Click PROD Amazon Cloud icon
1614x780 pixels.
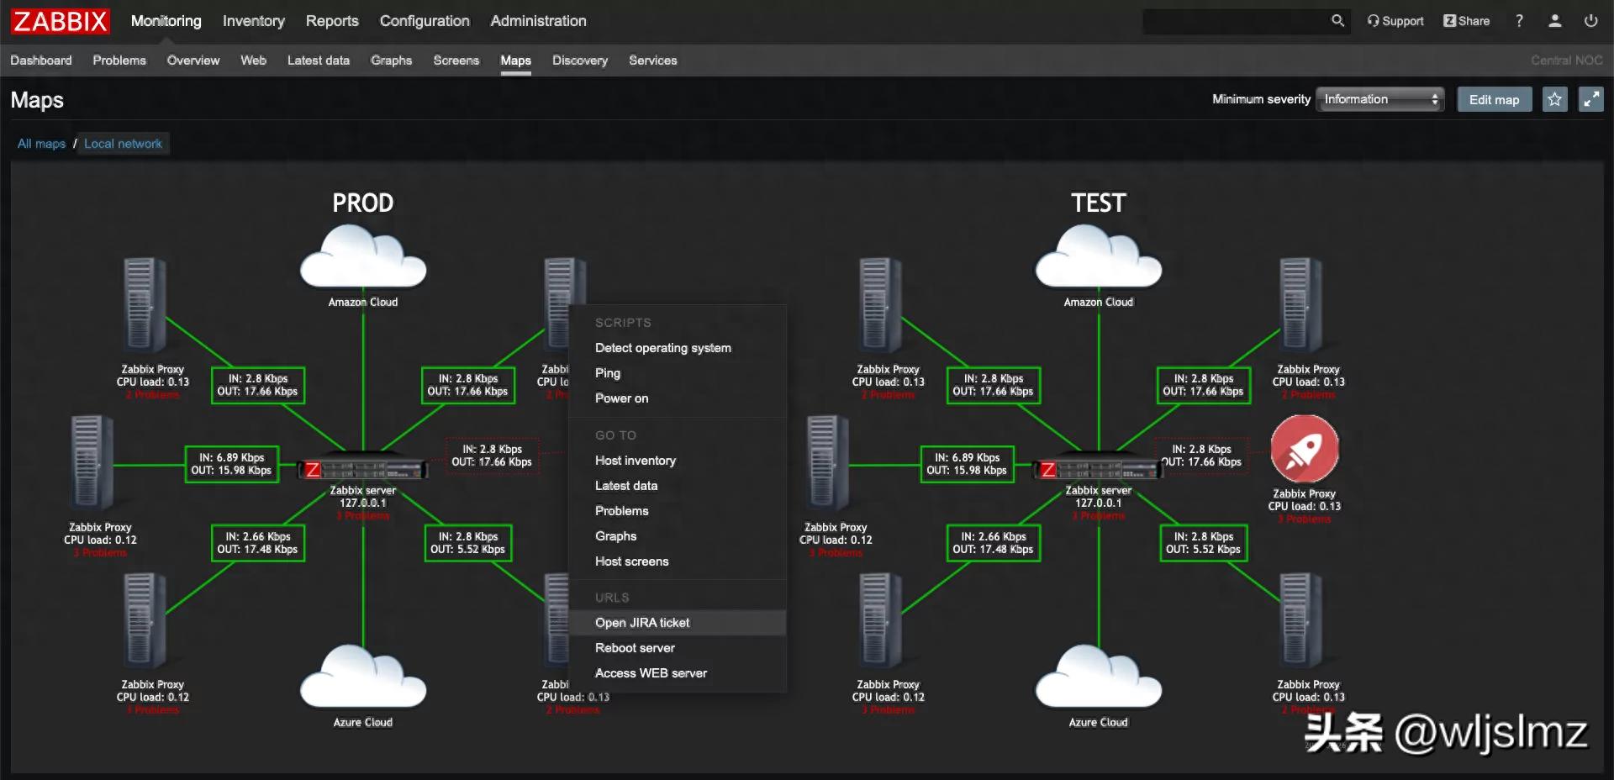click(363, 258)
